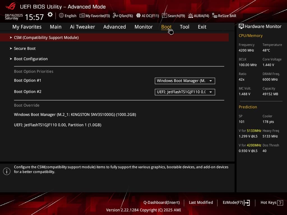This screenshot has height=215, width=287.
Task: Click the Hardware Monitor screen icon
Action: 241,27
